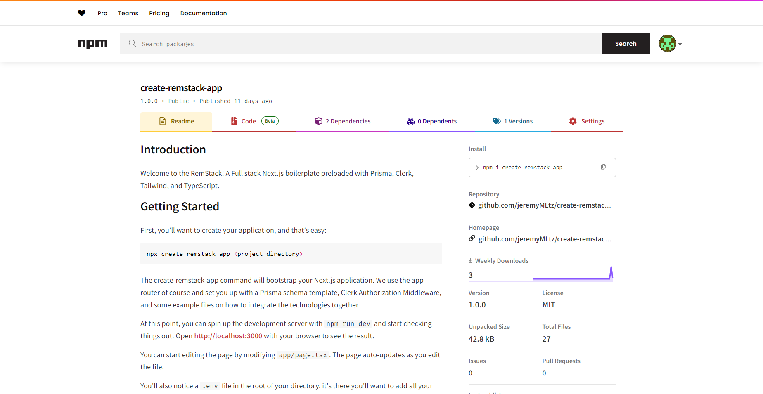
Task: Click the Getting Started heading
Action: pos(180,206)
